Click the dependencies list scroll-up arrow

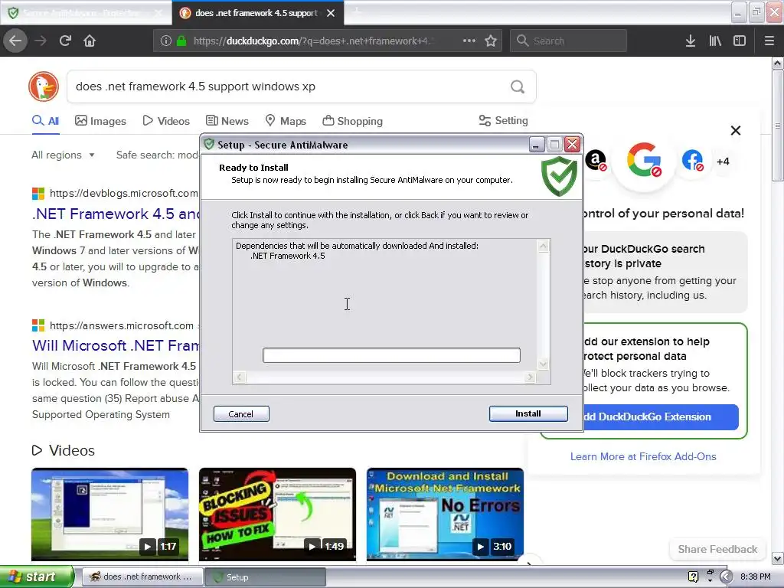(544, 246)
